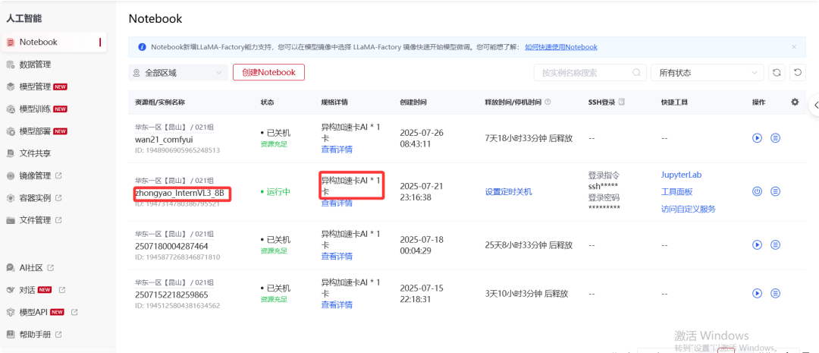
Task: Open more actions menu for 2507152218259865
Action: 776,293
